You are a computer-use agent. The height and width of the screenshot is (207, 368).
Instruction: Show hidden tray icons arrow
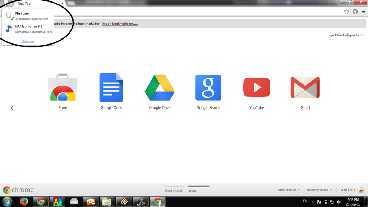coord(313,202)
